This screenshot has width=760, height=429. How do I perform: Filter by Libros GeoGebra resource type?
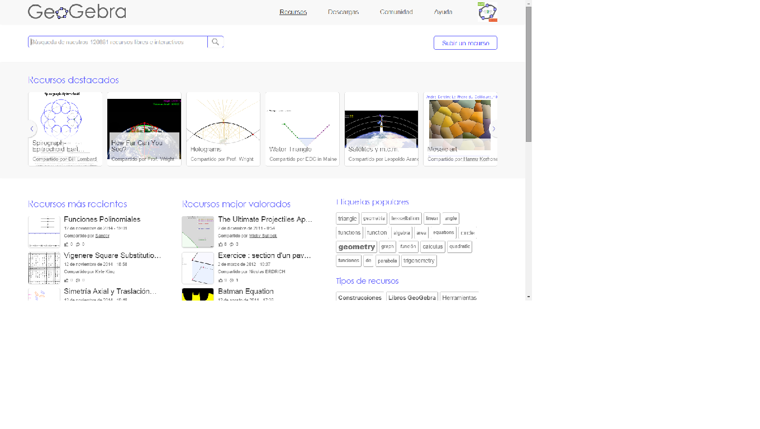pyautogui.click(x=412, y=298)
